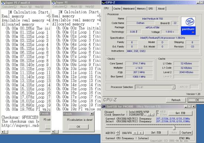The image size is (204, 143).
Task: Click the SetFSB title bar icon
Action: tap(103, 107)
